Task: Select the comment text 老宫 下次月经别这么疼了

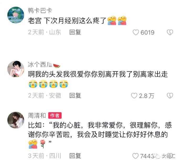Action: tap(67, 21)
